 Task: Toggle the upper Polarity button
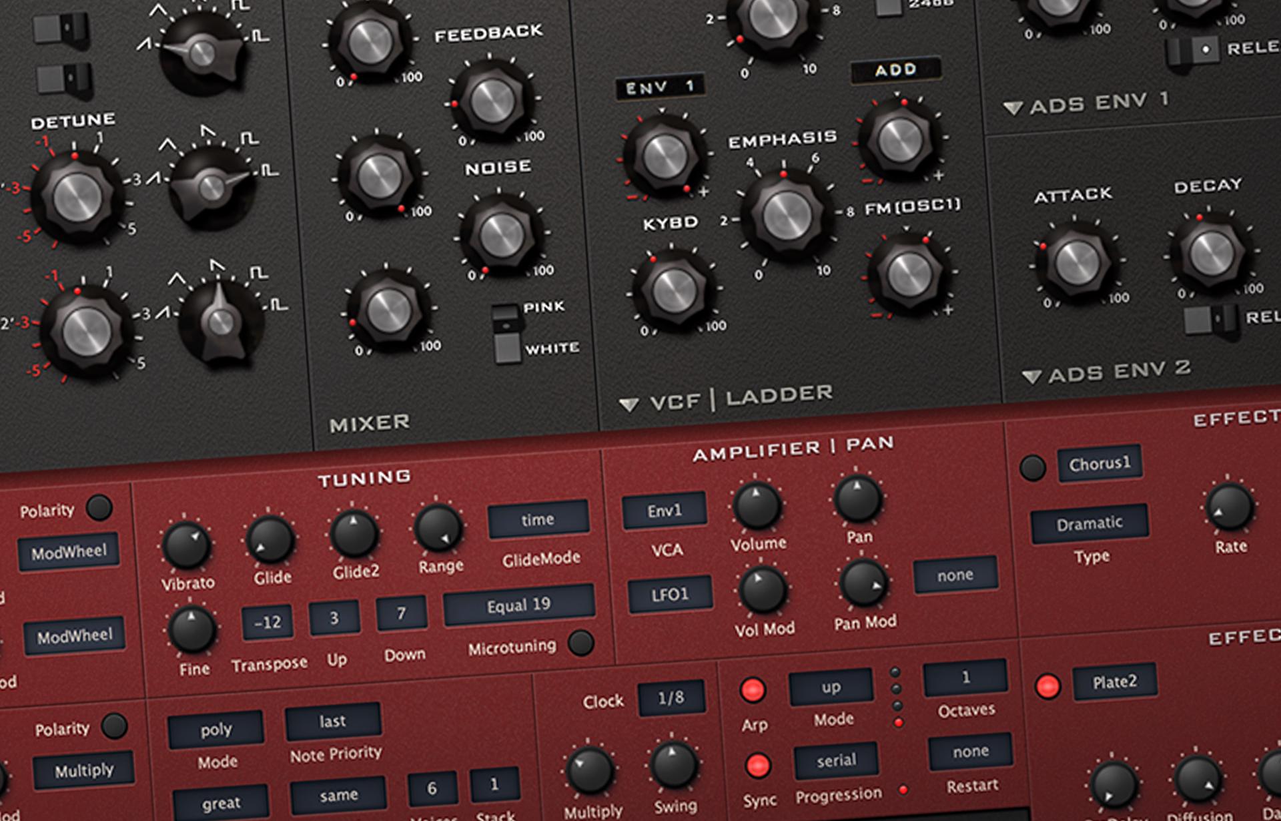[99, 507]
